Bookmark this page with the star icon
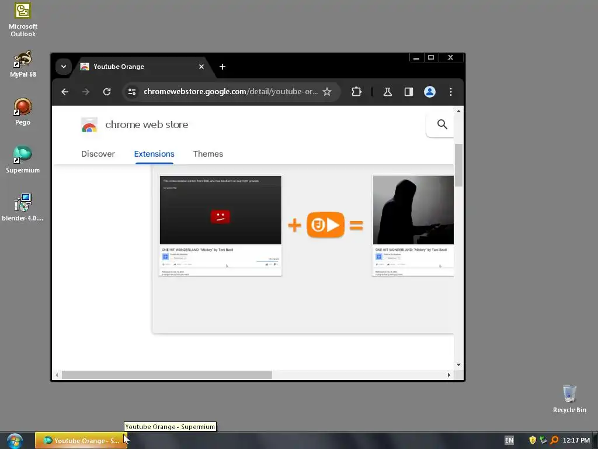This screenshot has height=449, width=598. [327, 92]
